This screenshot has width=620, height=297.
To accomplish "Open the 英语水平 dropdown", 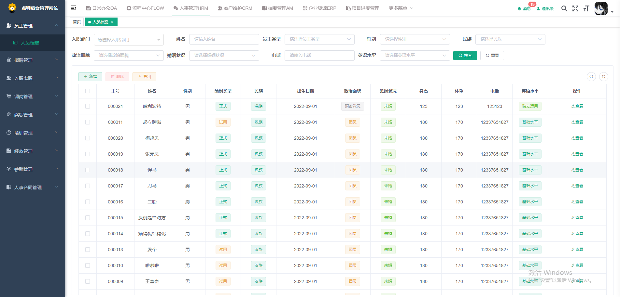I will pyautogui.click(x=415, y=55).
